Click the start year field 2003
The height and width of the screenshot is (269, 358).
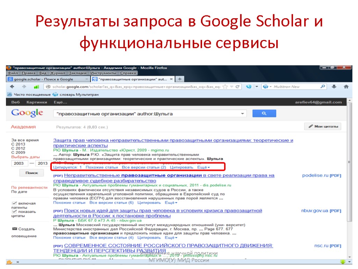pos(20,163)
